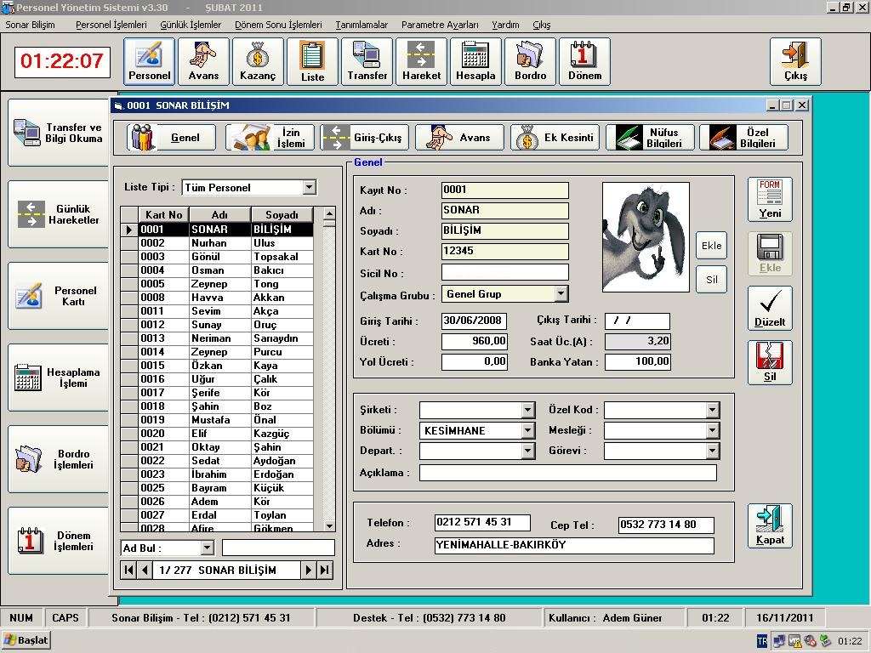
Task: Open the Tanımlamalar menu
Action: pos(361,25)
